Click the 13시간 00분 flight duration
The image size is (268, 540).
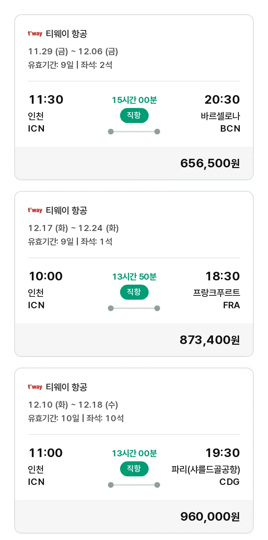134,453
